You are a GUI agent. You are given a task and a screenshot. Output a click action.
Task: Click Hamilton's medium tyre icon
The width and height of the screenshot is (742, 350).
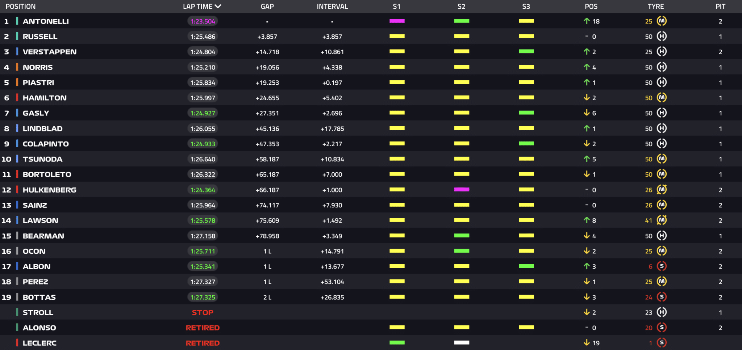(662, 97)
